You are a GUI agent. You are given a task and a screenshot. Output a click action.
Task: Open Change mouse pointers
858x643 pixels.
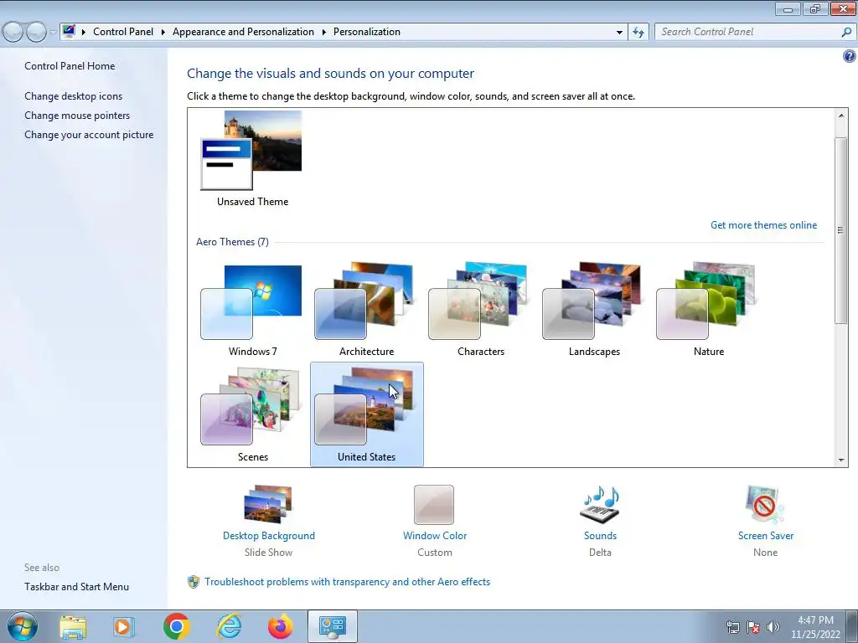coord(77,116)
